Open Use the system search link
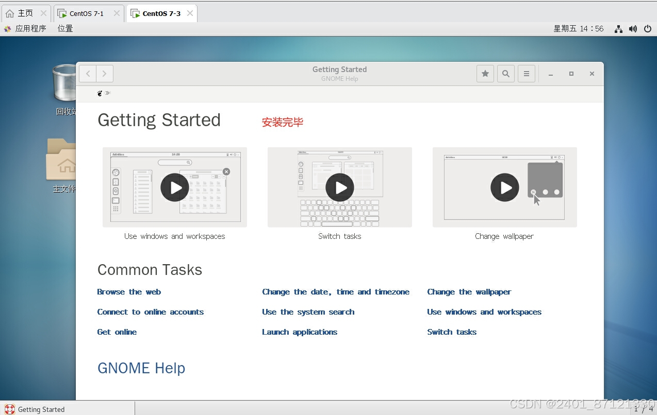 pos(308,312)
